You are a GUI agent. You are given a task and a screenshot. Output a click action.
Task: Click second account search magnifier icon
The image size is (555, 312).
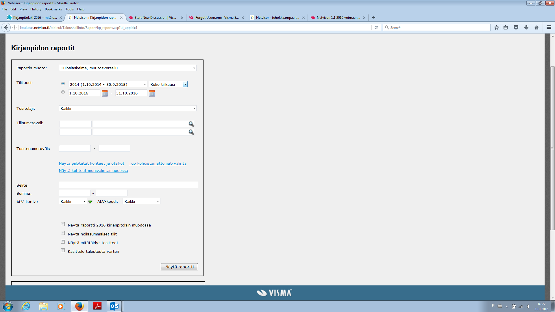(x=191, y=132)
